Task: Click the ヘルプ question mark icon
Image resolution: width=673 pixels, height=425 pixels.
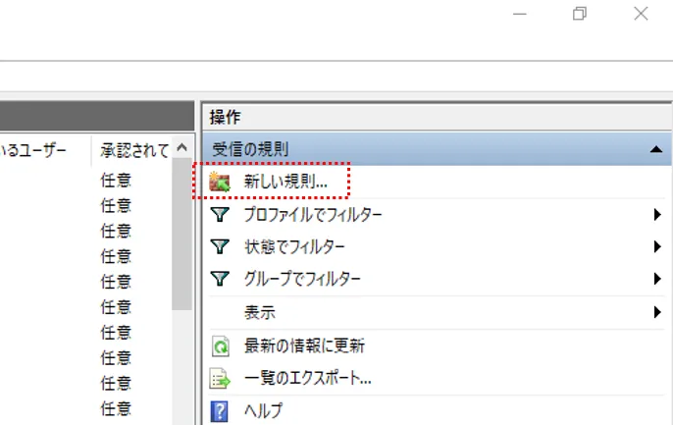Action: coord(221,409)
